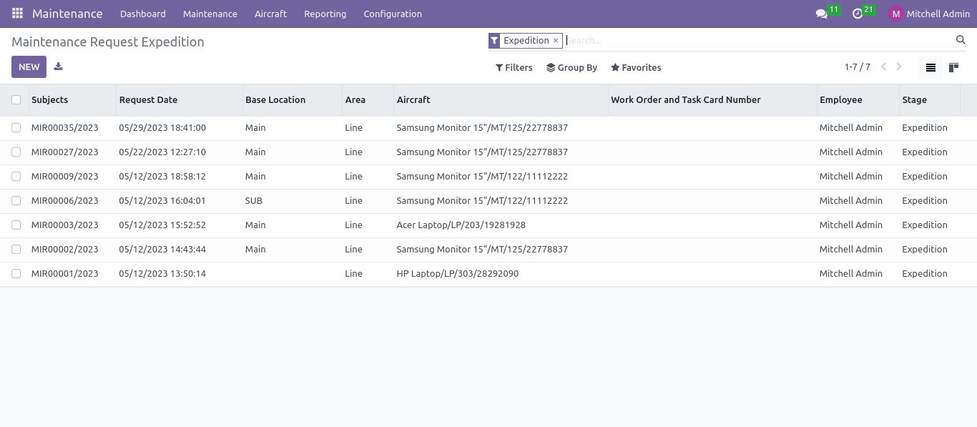Open the Reporting menu

click(325, 14)
